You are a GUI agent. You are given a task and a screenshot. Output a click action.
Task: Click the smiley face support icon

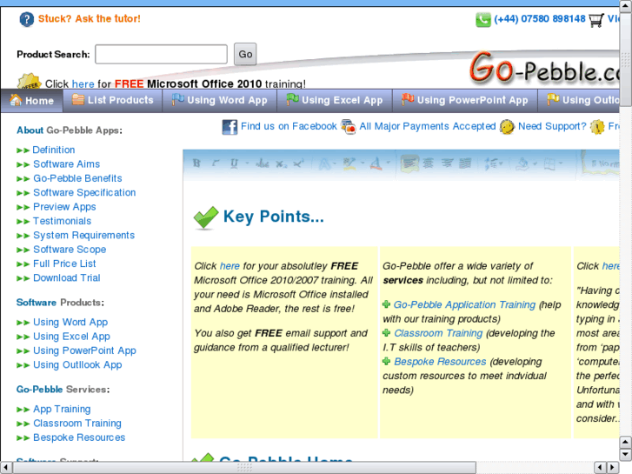[507, 127]
